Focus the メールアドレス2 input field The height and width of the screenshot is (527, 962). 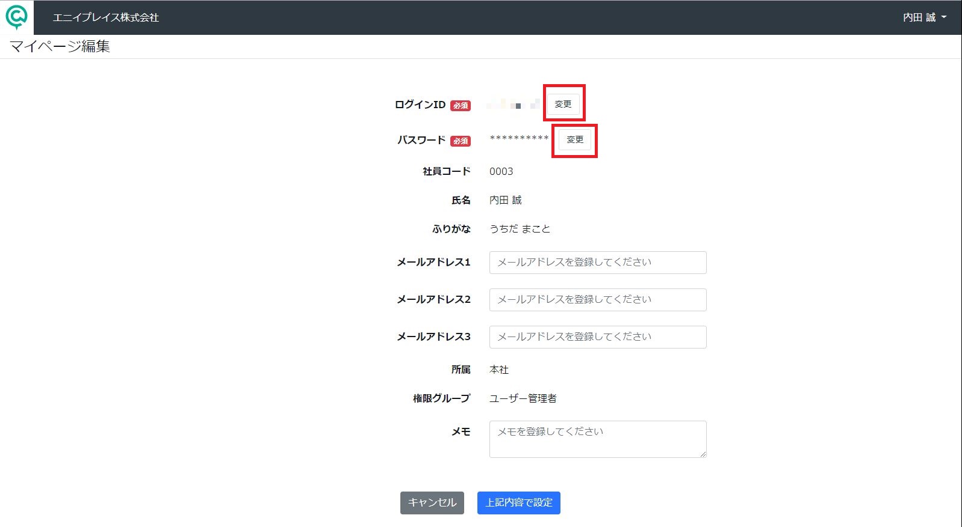click(x=598, y=300)
